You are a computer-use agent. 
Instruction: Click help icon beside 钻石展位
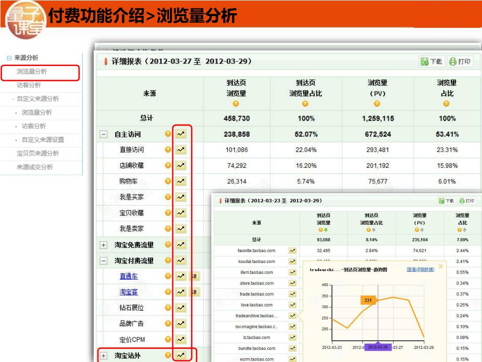tap(168, 307)
